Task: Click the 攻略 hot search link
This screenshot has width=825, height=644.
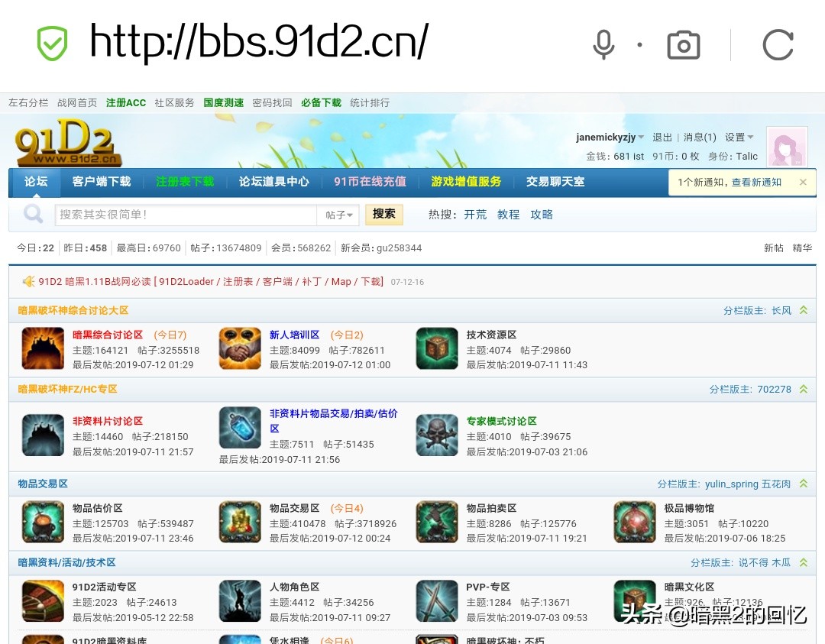Action: tap(542, 215)
